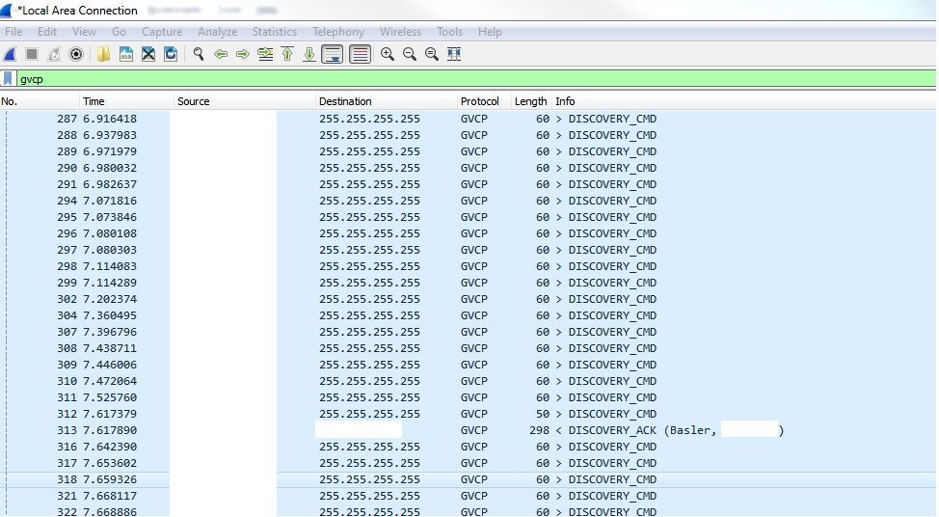Click DISCOVERY_CMD info of packet 304
Viewport: 939px width, 517px height.
click(612, 315)
